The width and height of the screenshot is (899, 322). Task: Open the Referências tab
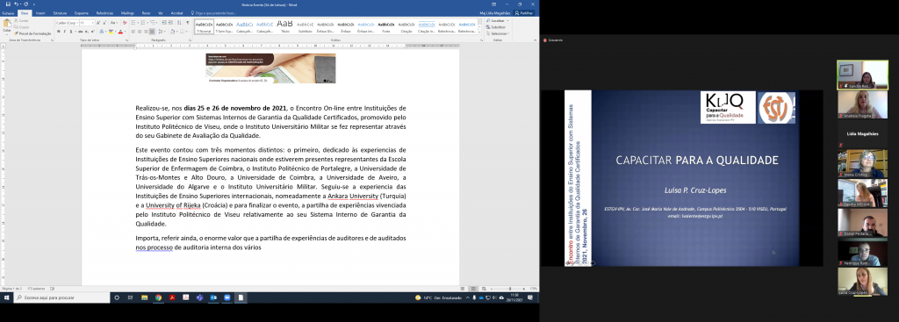click(104, 12)
